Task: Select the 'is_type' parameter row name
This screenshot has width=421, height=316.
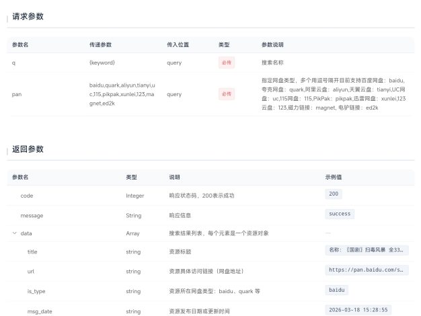Action: [36, 291]
